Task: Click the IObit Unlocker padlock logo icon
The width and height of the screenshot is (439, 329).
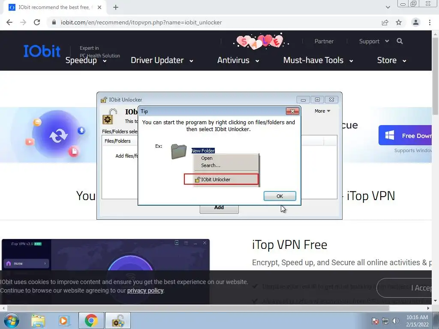Action: (x=110, y=117)
